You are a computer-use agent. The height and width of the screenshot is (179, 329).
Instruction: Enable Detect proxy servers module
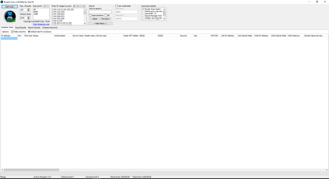pos(143,11)
